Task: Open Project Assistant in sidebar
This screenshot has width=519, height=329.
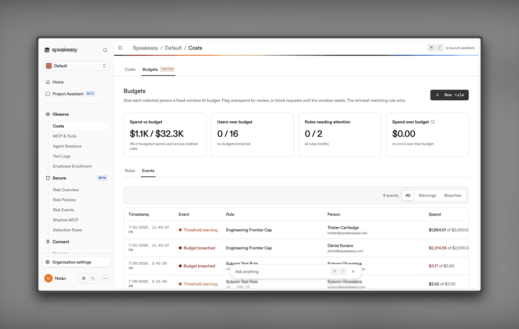Action: coord(68,94)
